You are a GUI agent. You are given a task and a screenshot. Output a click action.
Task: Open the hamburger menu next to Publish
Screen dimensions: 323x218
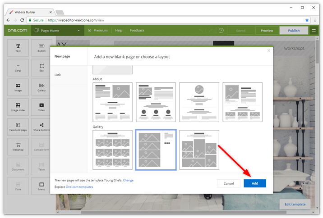click(314, 31)
